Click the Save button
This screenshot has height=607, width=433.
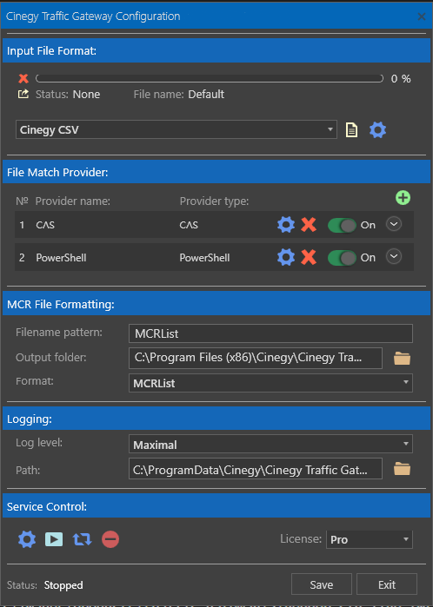pyautogui.click(x=322, y=584)
